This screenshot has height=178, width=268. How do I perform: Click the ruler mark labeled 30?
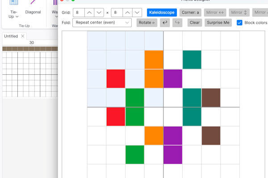click(32, 43)
